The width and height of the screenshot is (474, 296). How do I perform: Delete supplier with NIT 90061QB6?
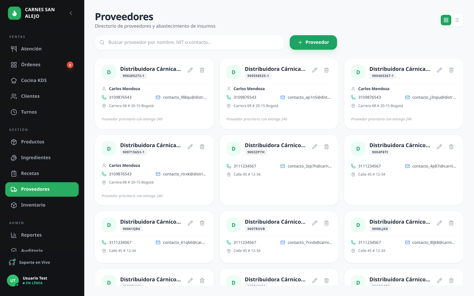pos(202,223)
